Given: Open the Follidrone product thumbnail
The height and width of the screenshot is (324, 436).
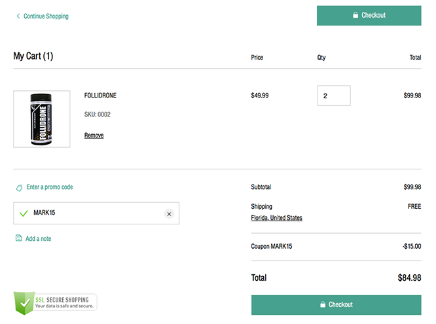Looking at the screenshot, I should coord(42,118).
